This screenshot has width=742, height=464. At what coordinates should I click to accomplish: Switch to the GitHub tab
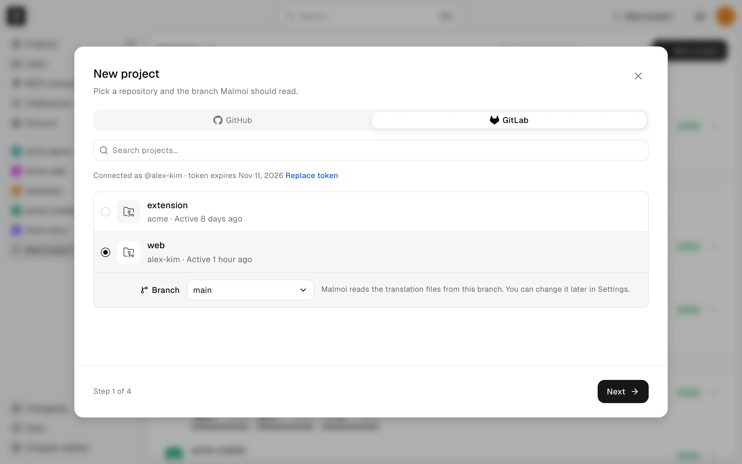232,120
